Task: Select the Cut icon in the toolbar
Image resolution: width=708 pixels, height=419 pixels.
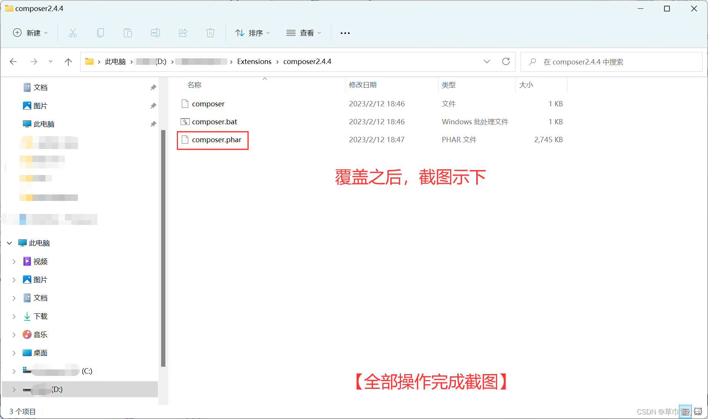Action: 73,33
